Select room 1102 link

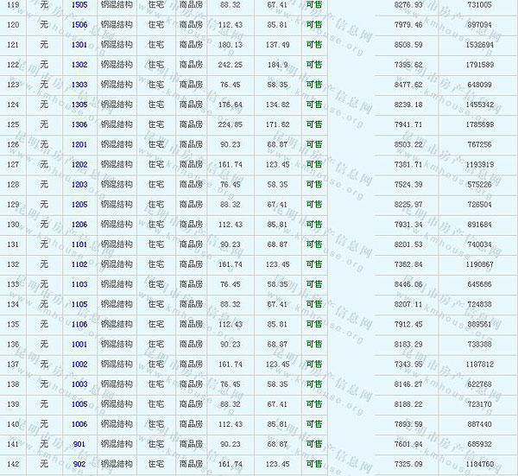click(x=79, y=264)
